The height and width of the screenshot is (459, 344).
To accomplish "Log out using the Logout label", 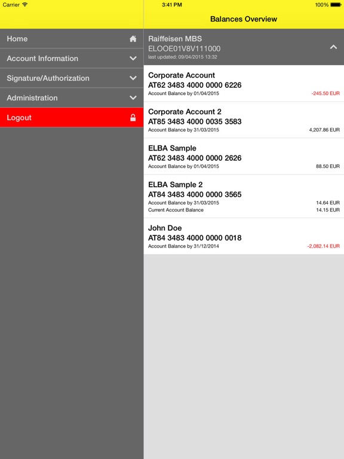I will pos(19,118).
